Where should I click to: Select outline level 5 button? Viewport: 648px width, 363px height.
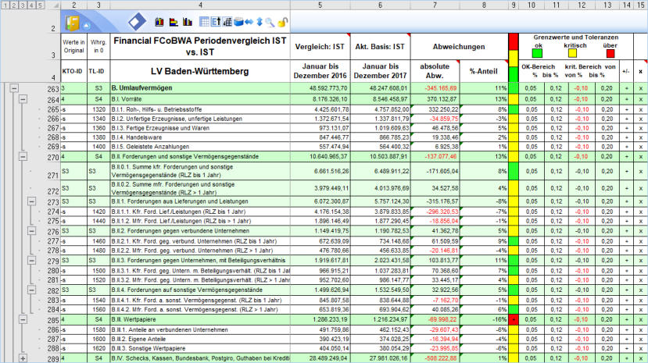[41, 5]
